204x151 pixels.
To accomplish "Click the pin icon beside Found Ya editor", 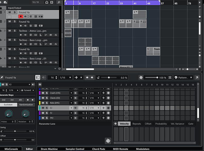I will (x=2, y=78).
